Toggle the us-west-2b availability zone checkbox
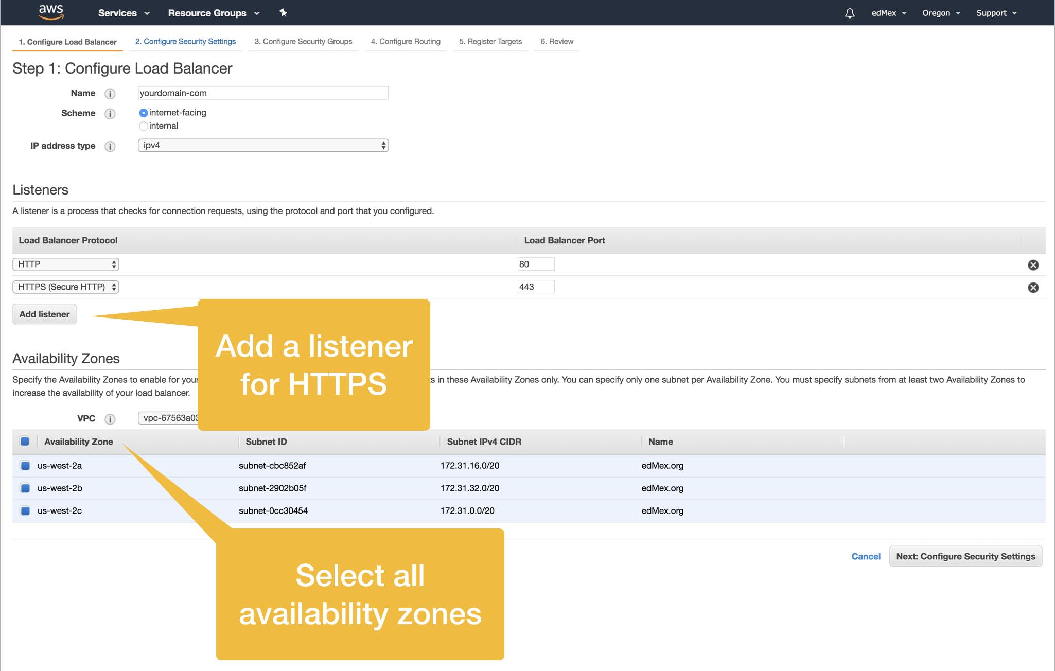 [25, 487]
